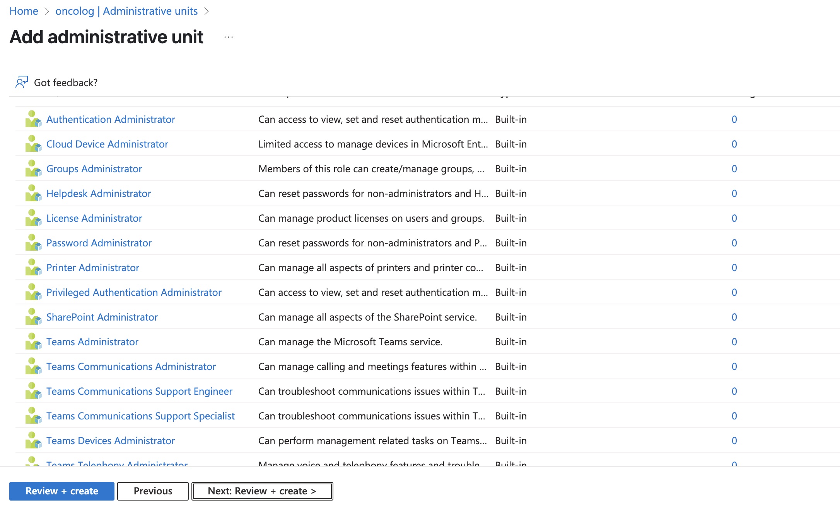840x516 pixels.
Task: Go to Home breadcrumb
Action: (x=24, y=11)
